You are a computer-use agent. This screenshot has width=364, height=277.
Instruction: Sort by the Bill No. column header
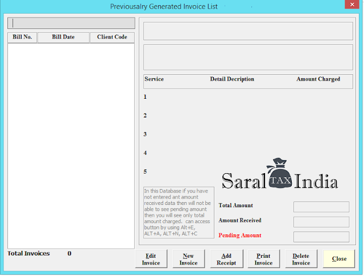22,37
